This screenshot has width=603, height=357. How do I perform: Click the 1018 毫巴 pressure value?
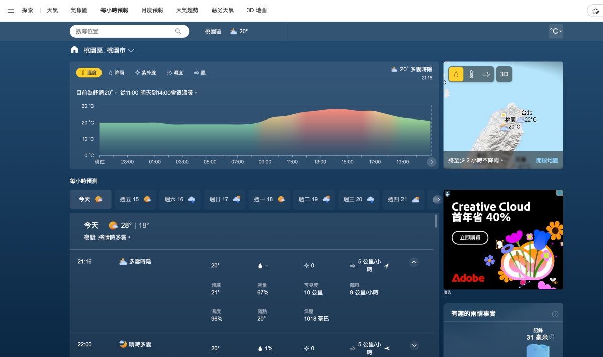point(316,319)
